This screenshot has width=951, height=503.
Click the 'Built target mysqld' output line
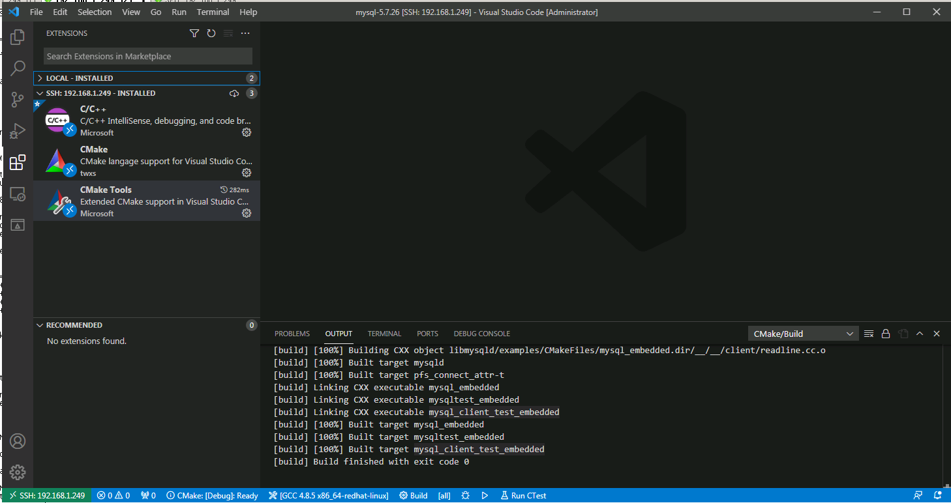point(359,362)
